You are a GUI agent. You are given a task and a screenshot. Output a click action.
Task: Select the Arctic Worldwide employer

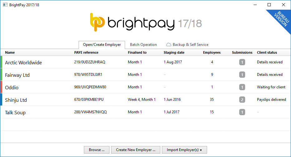tap(23, 63)
